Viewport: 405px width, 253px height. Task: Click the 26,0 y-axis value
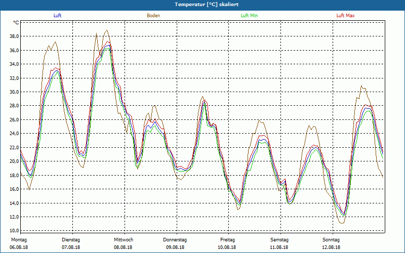point(15,119)
